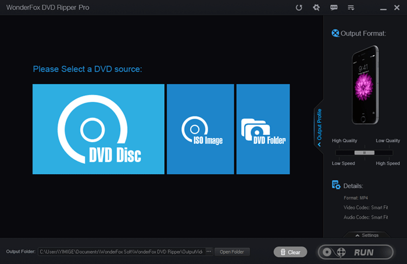The image size is (407, 264).
Task: Click RUN to start ripping
Action: pos(356,252)
